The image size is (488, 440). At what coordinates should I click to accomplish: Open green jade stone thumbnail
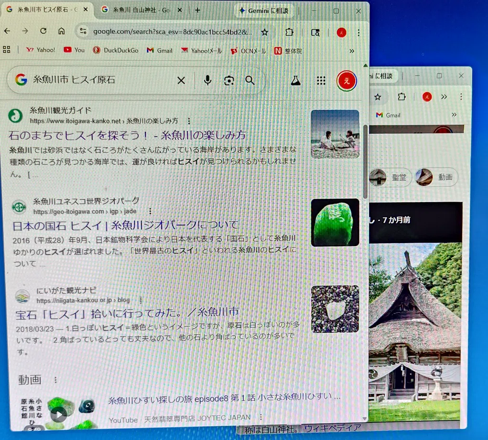335,223
